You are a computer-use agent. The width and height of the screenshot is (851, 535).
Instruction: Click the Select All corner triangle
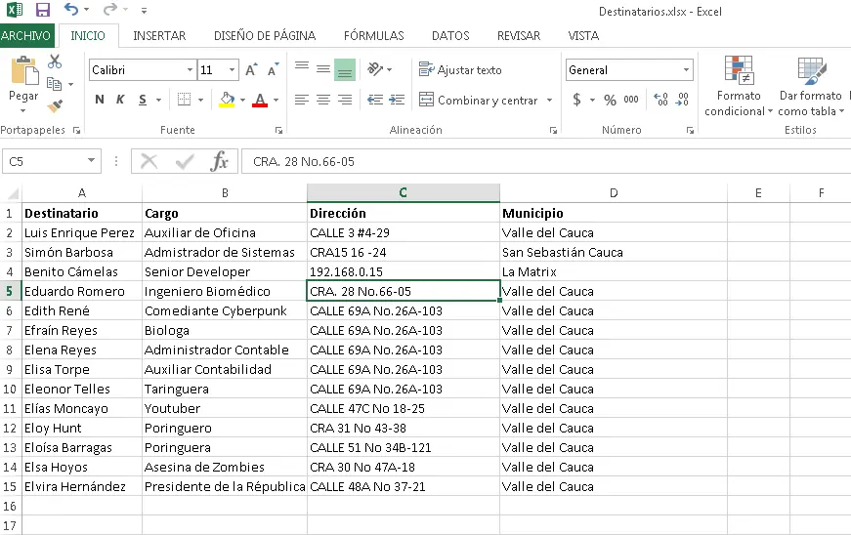(12, 193)
